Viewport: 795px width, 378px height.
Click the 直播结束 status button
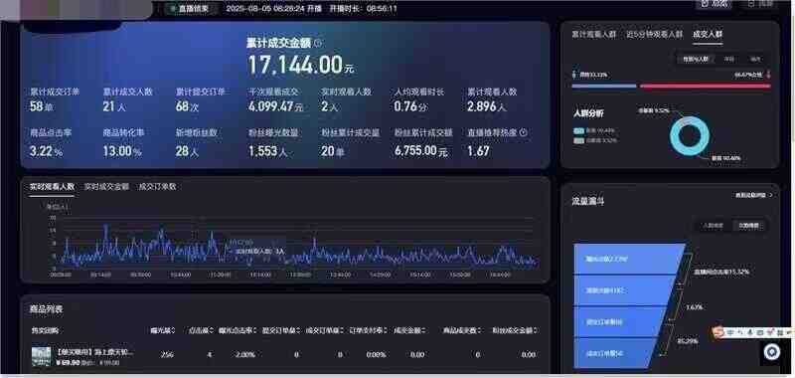pyautogui.click(x=190, y=9)
